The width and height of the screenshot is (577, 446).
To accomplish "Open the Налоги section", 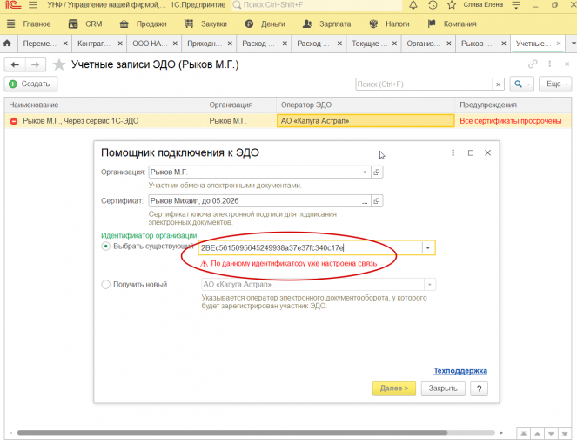I will [x=398, y=24].
